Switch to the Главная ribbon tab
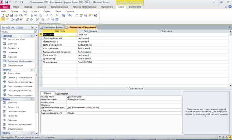 point(28,7)
